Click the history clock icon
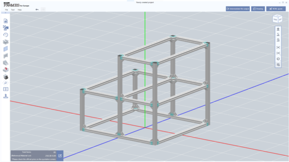The height and width of the screenshot is (162, 289). pyautogui.click(x=6, y=35)
